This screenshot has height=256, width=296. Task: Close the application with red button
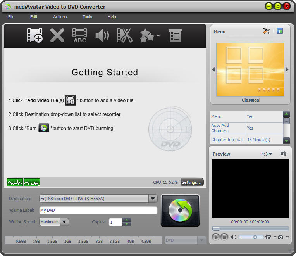[287, 7]
